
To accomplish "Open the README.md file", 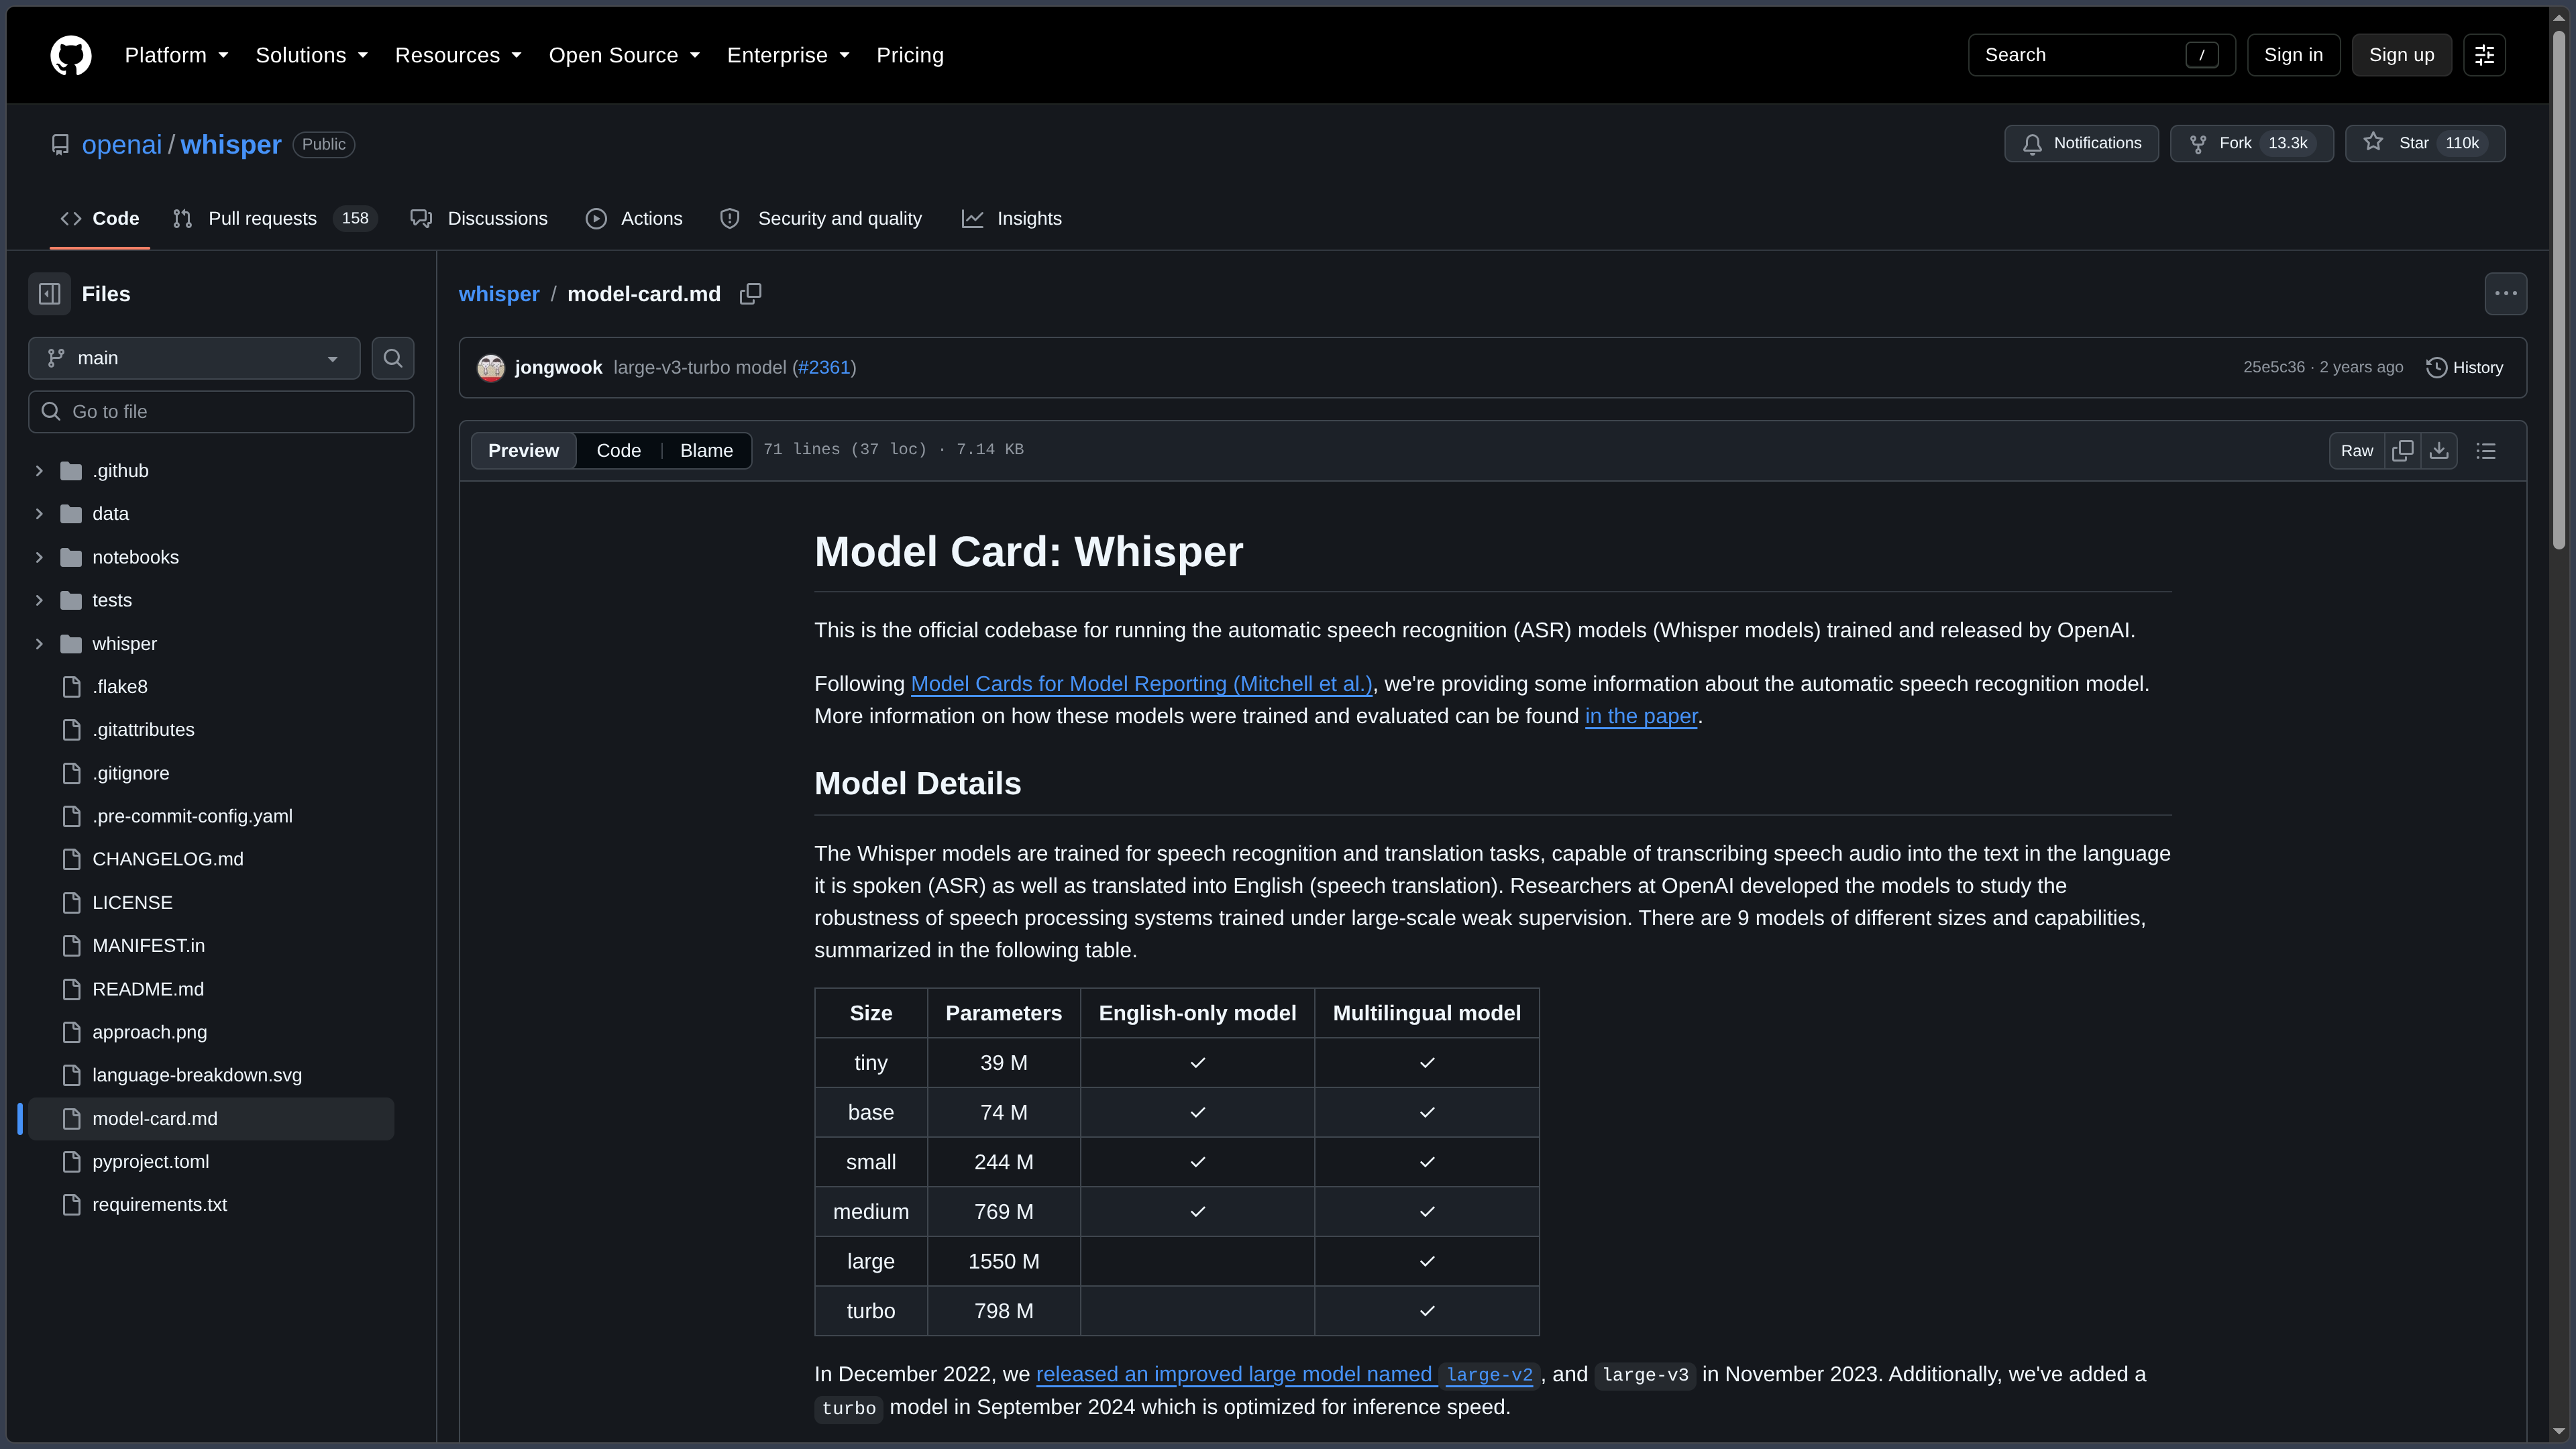I will tap(148, 989).
